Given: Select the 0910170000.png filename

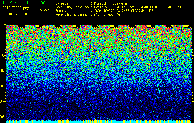Looking at the screenshot, I should (16, 8).
